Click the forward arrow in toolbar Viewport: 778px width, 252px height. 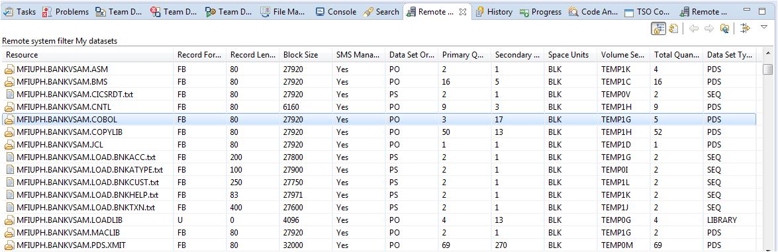tap(708, 29)
